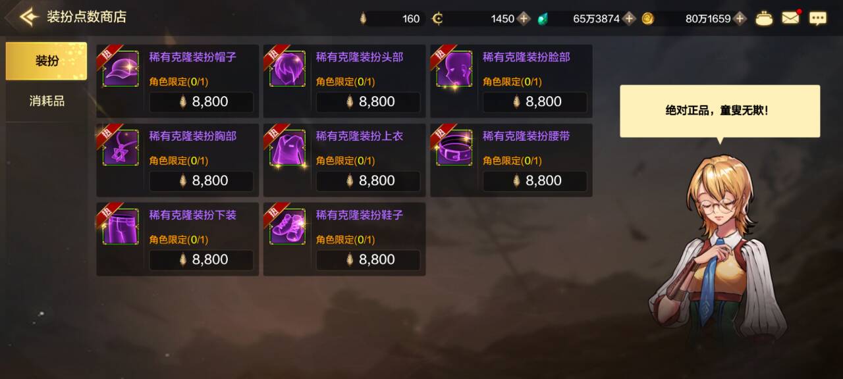Select the purple pants costume icon
Viewport: 843px width, 379px height.
tap(121, 227)
